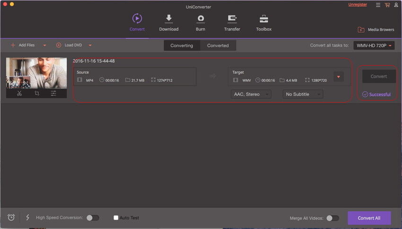Click the Convert button for the video

pyautogui.click(x=379, y=76)
